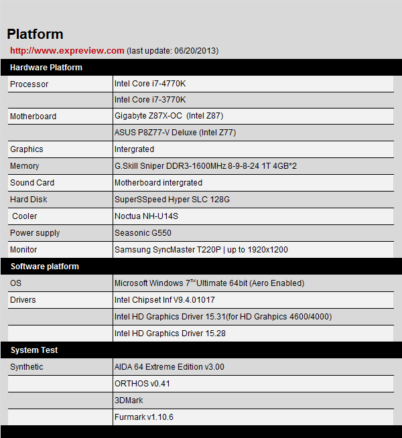402x438 pixels.
Task: Select ORTHOS v0.41 cell
Action: [253, 384]
